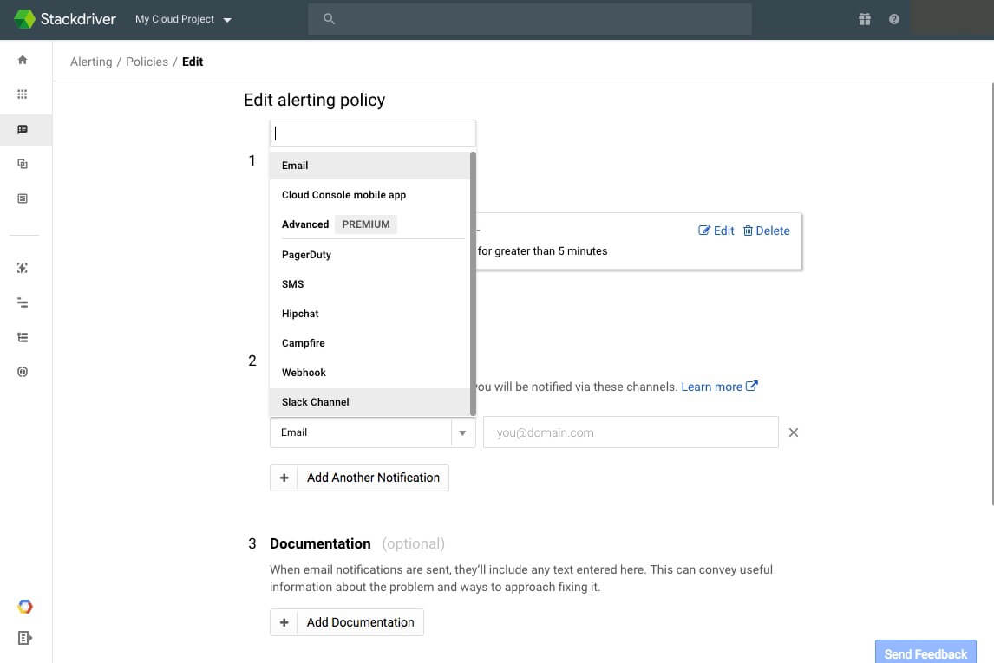
Task: Open the Learn more link
Action: [720, 387]
